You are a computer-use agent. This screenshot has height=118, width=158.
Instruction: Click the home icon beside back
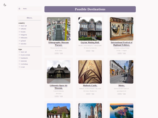coord(19,9)
